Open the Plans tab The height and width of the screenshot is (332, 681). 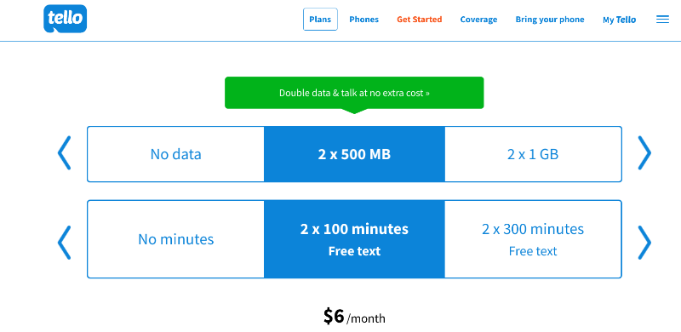(320, 20)
